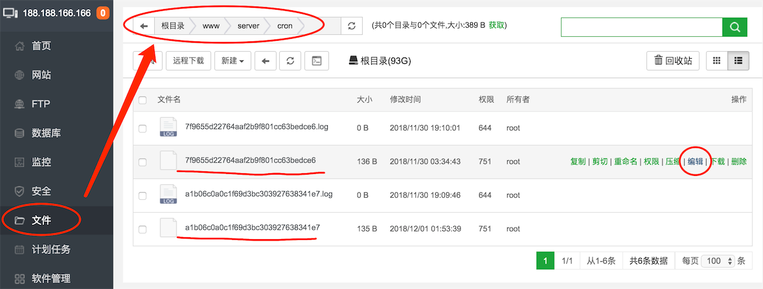Click 下载 for the 7f9655d file
The width and height of the screenshot is (763, 289).
pos(717,162)
